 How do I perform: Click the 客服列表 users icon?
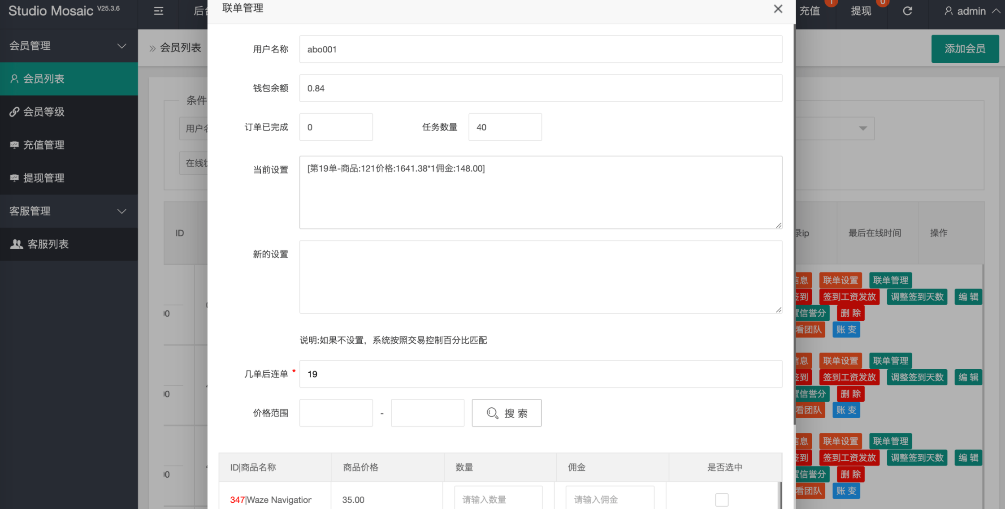tap(17, 244)
